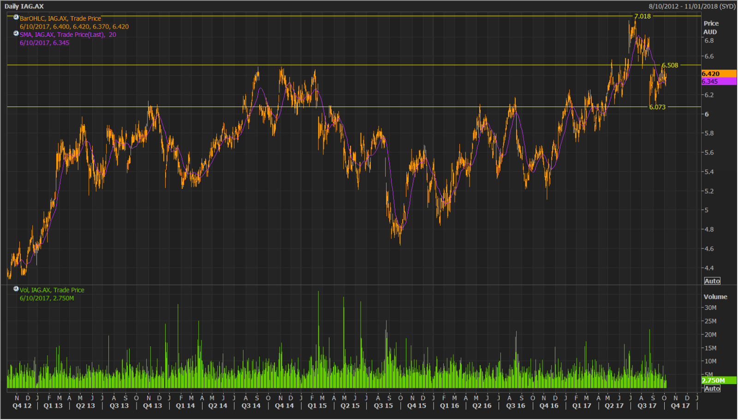Click the 'Volume' axis title
The image size is (738, 420).
tap(715, 297)
